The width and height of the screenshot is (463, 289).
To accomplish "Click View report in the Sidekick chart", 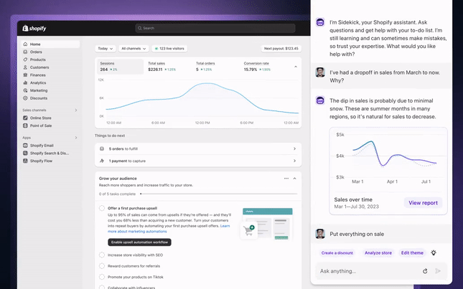I will [423, 203].
